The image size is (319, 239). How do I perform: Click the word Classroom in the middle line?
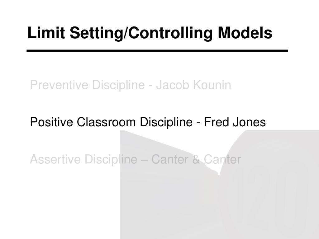pos(106,122)
